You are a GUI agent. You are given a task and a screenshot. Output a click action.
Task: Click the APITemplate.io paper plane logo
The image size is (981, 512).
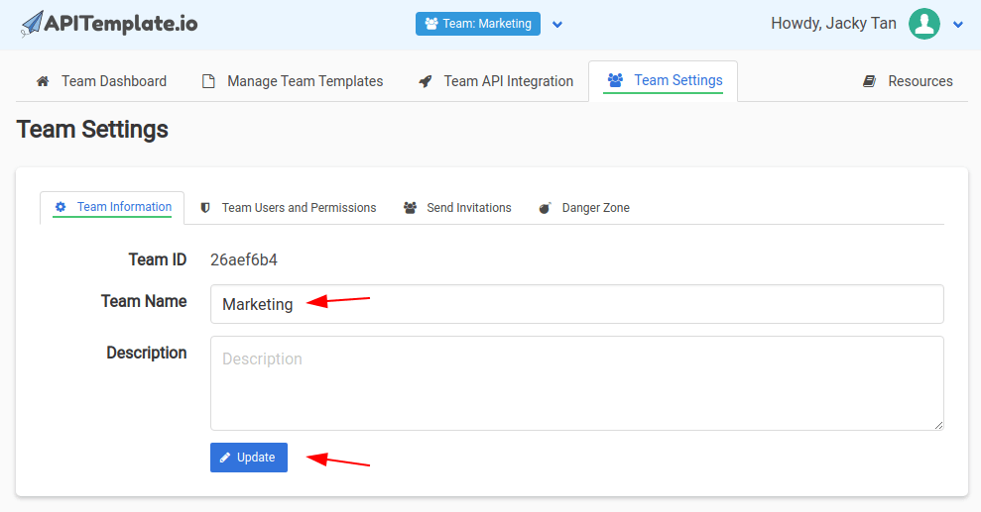coord(32,24)
